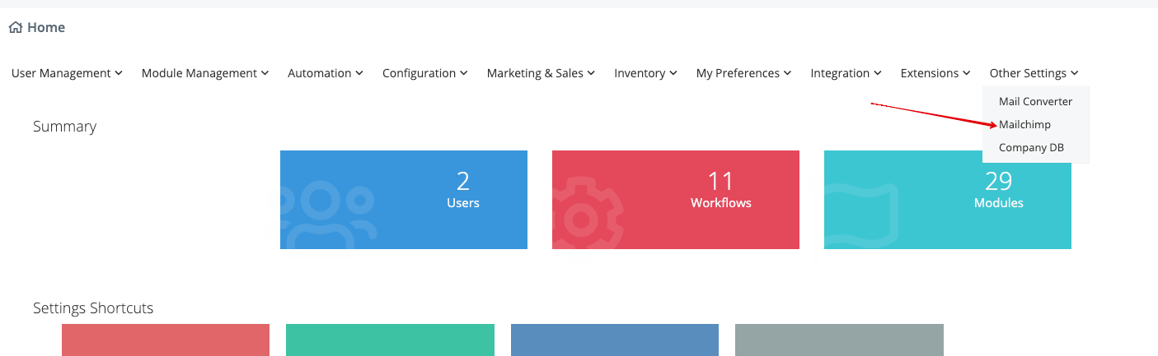Open the Module Management menu

pyautogui.click(x=205, y=73)
